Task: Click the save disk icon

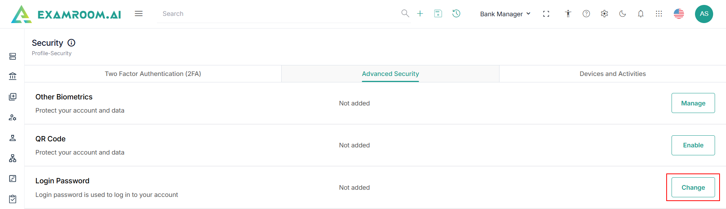Action: point(438,14)
